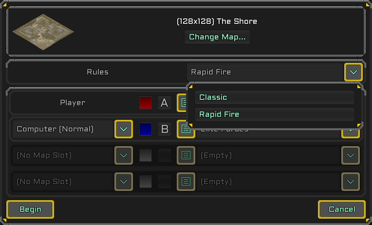Open the Computer (Normal) player type dropdown

tap(123, 129)
